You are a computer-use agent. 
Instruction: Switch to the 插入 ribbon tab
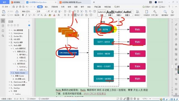pyautogui.click(x=46, y=7)
